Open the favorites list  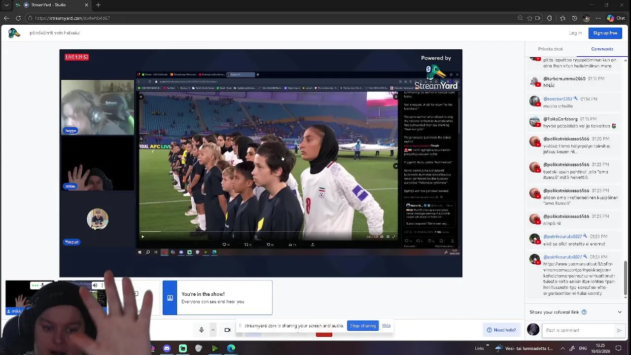pyautogui.click(x=562, y=18)
